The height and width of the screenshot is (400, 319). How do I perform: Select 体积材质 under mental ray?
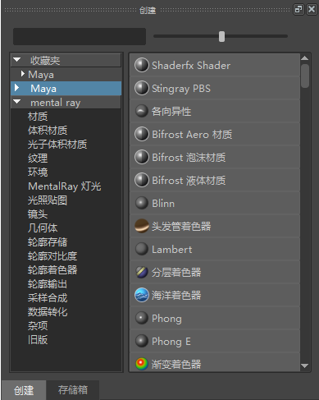48,131
